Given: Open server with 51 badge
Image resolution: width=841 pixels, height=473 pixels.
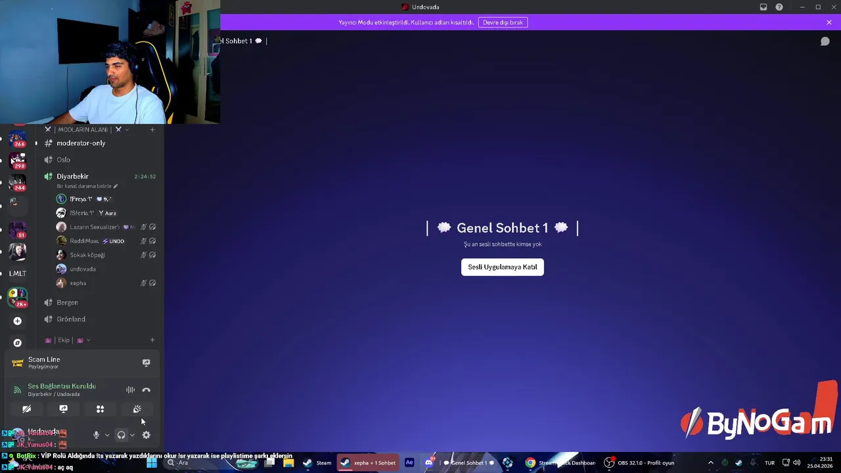Looking at the screenshot, I should 18,230.
